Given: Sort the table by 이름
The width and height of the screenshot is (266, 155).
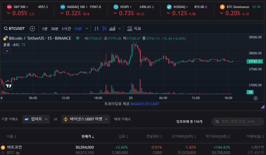Looking at the screenshot, I should (12, 136).
